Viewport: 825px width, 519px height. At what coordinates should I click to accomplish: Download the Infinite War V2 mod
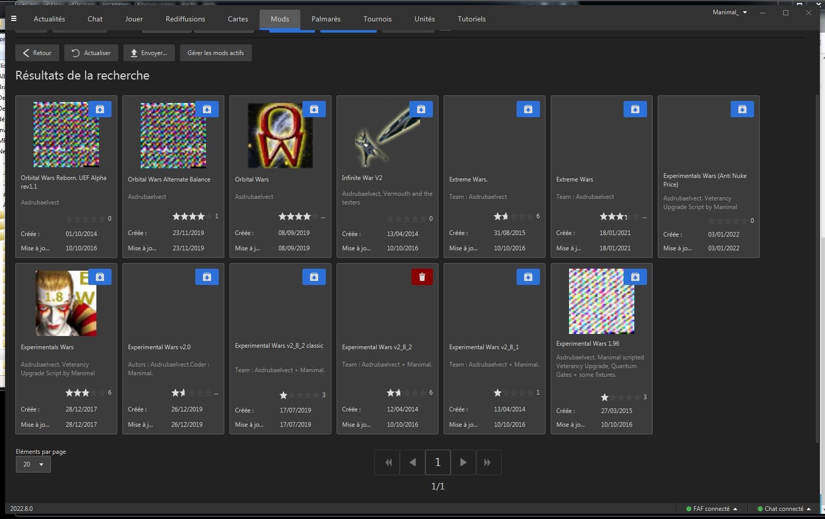point(421,109)
